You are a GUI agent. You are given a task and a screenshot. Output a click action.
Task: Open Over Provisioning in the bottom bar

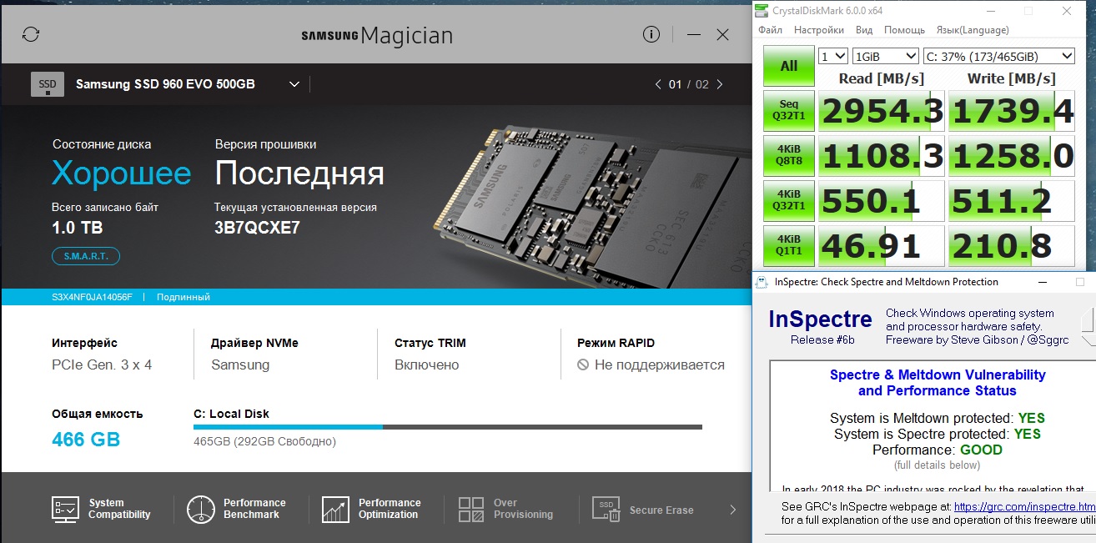click(506, 509)
